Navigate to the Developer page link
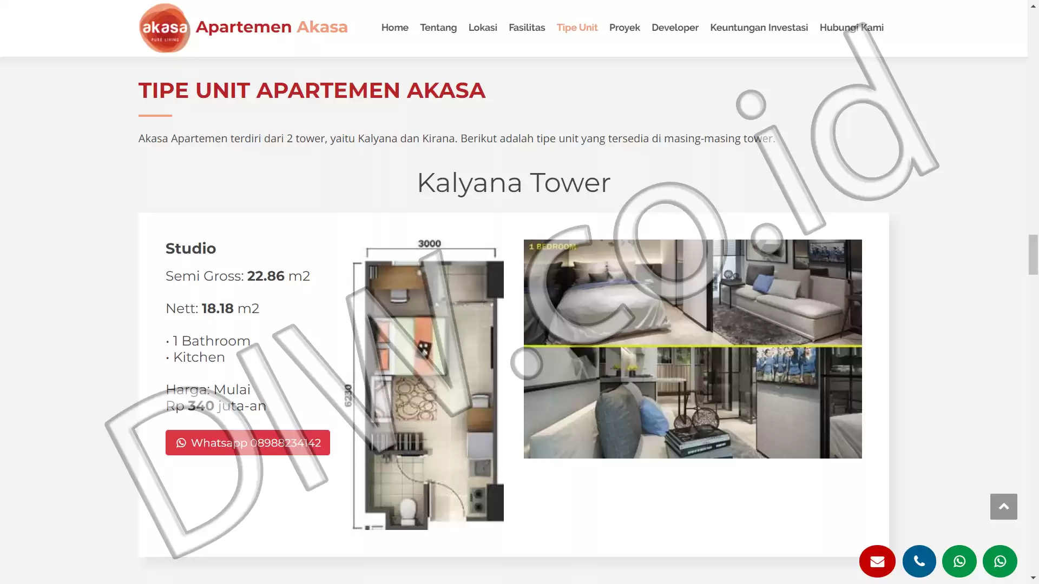 pos(675,28)
